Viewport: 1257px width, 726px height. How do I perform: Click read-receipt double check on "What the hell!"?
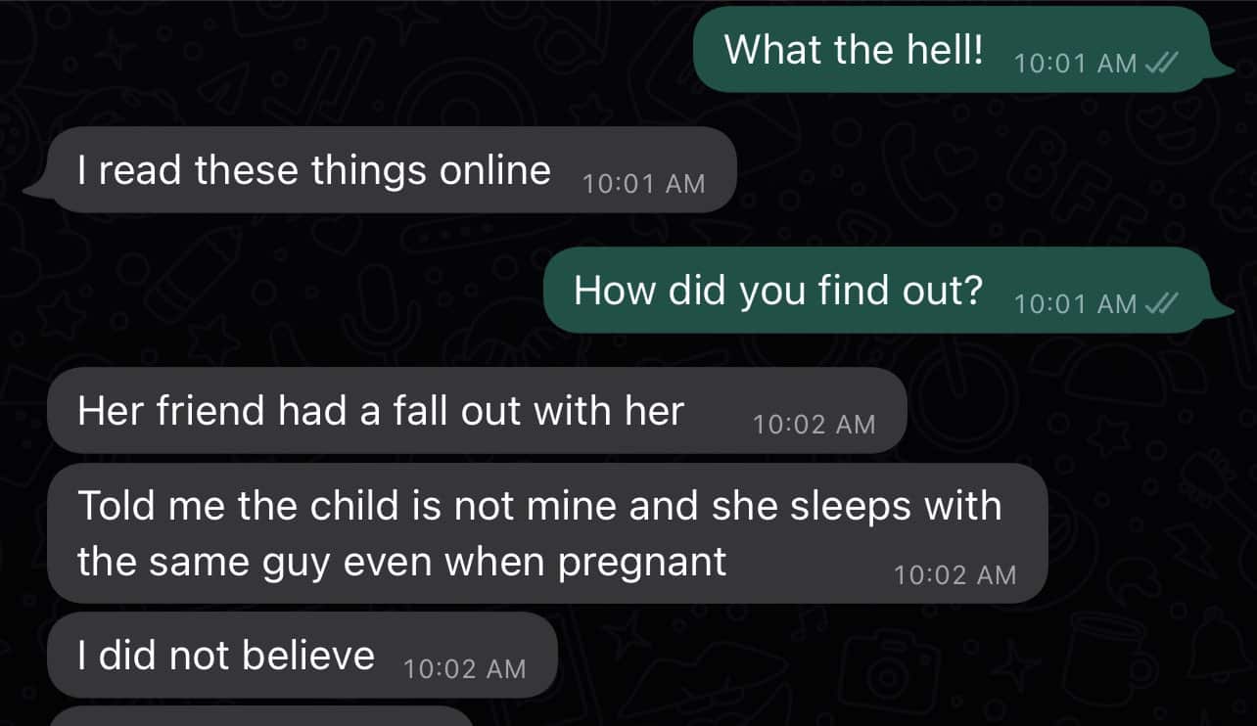point(1162,63)
